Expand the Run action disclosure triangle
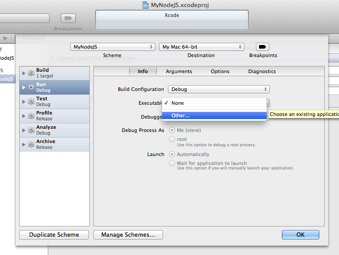339x255 pixels. point(24,87)
